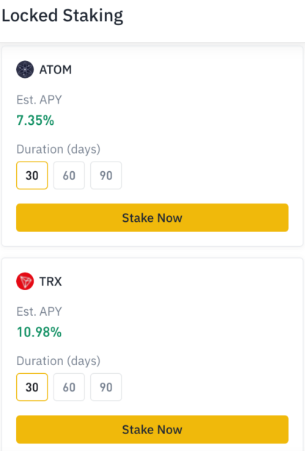Click Duration (days) label under ATOM
Viewport: 305px width, 451px height.
59,149
